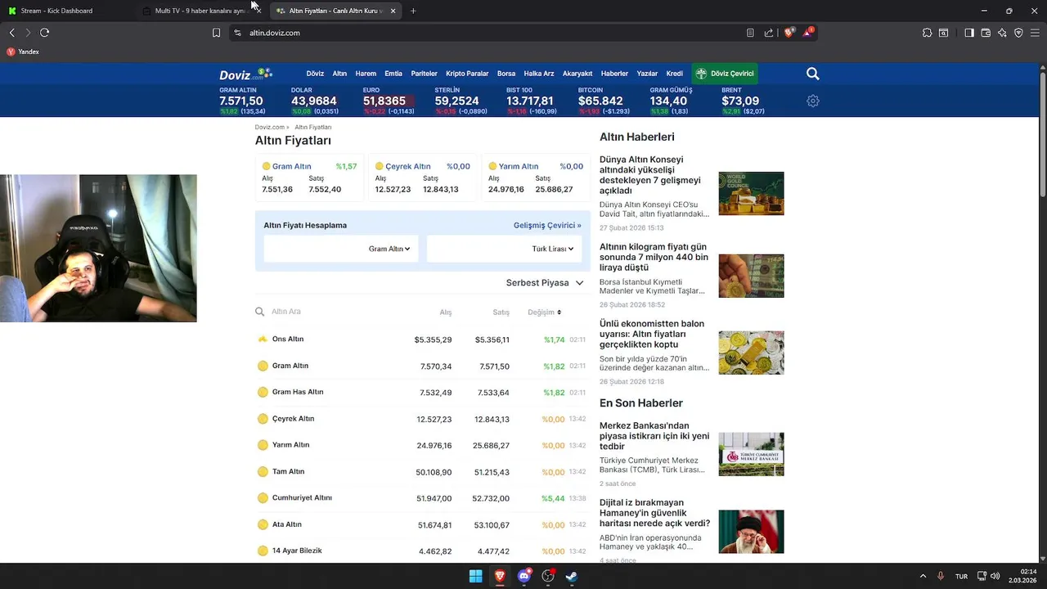Open the Altın menu item
Viewport: 1047px width, 589px height.
[339, 74]
